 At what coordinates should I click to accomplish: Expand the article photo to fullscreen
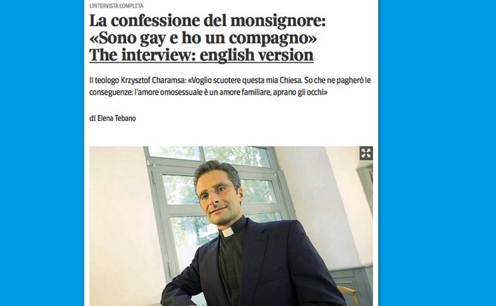point(366,153)
